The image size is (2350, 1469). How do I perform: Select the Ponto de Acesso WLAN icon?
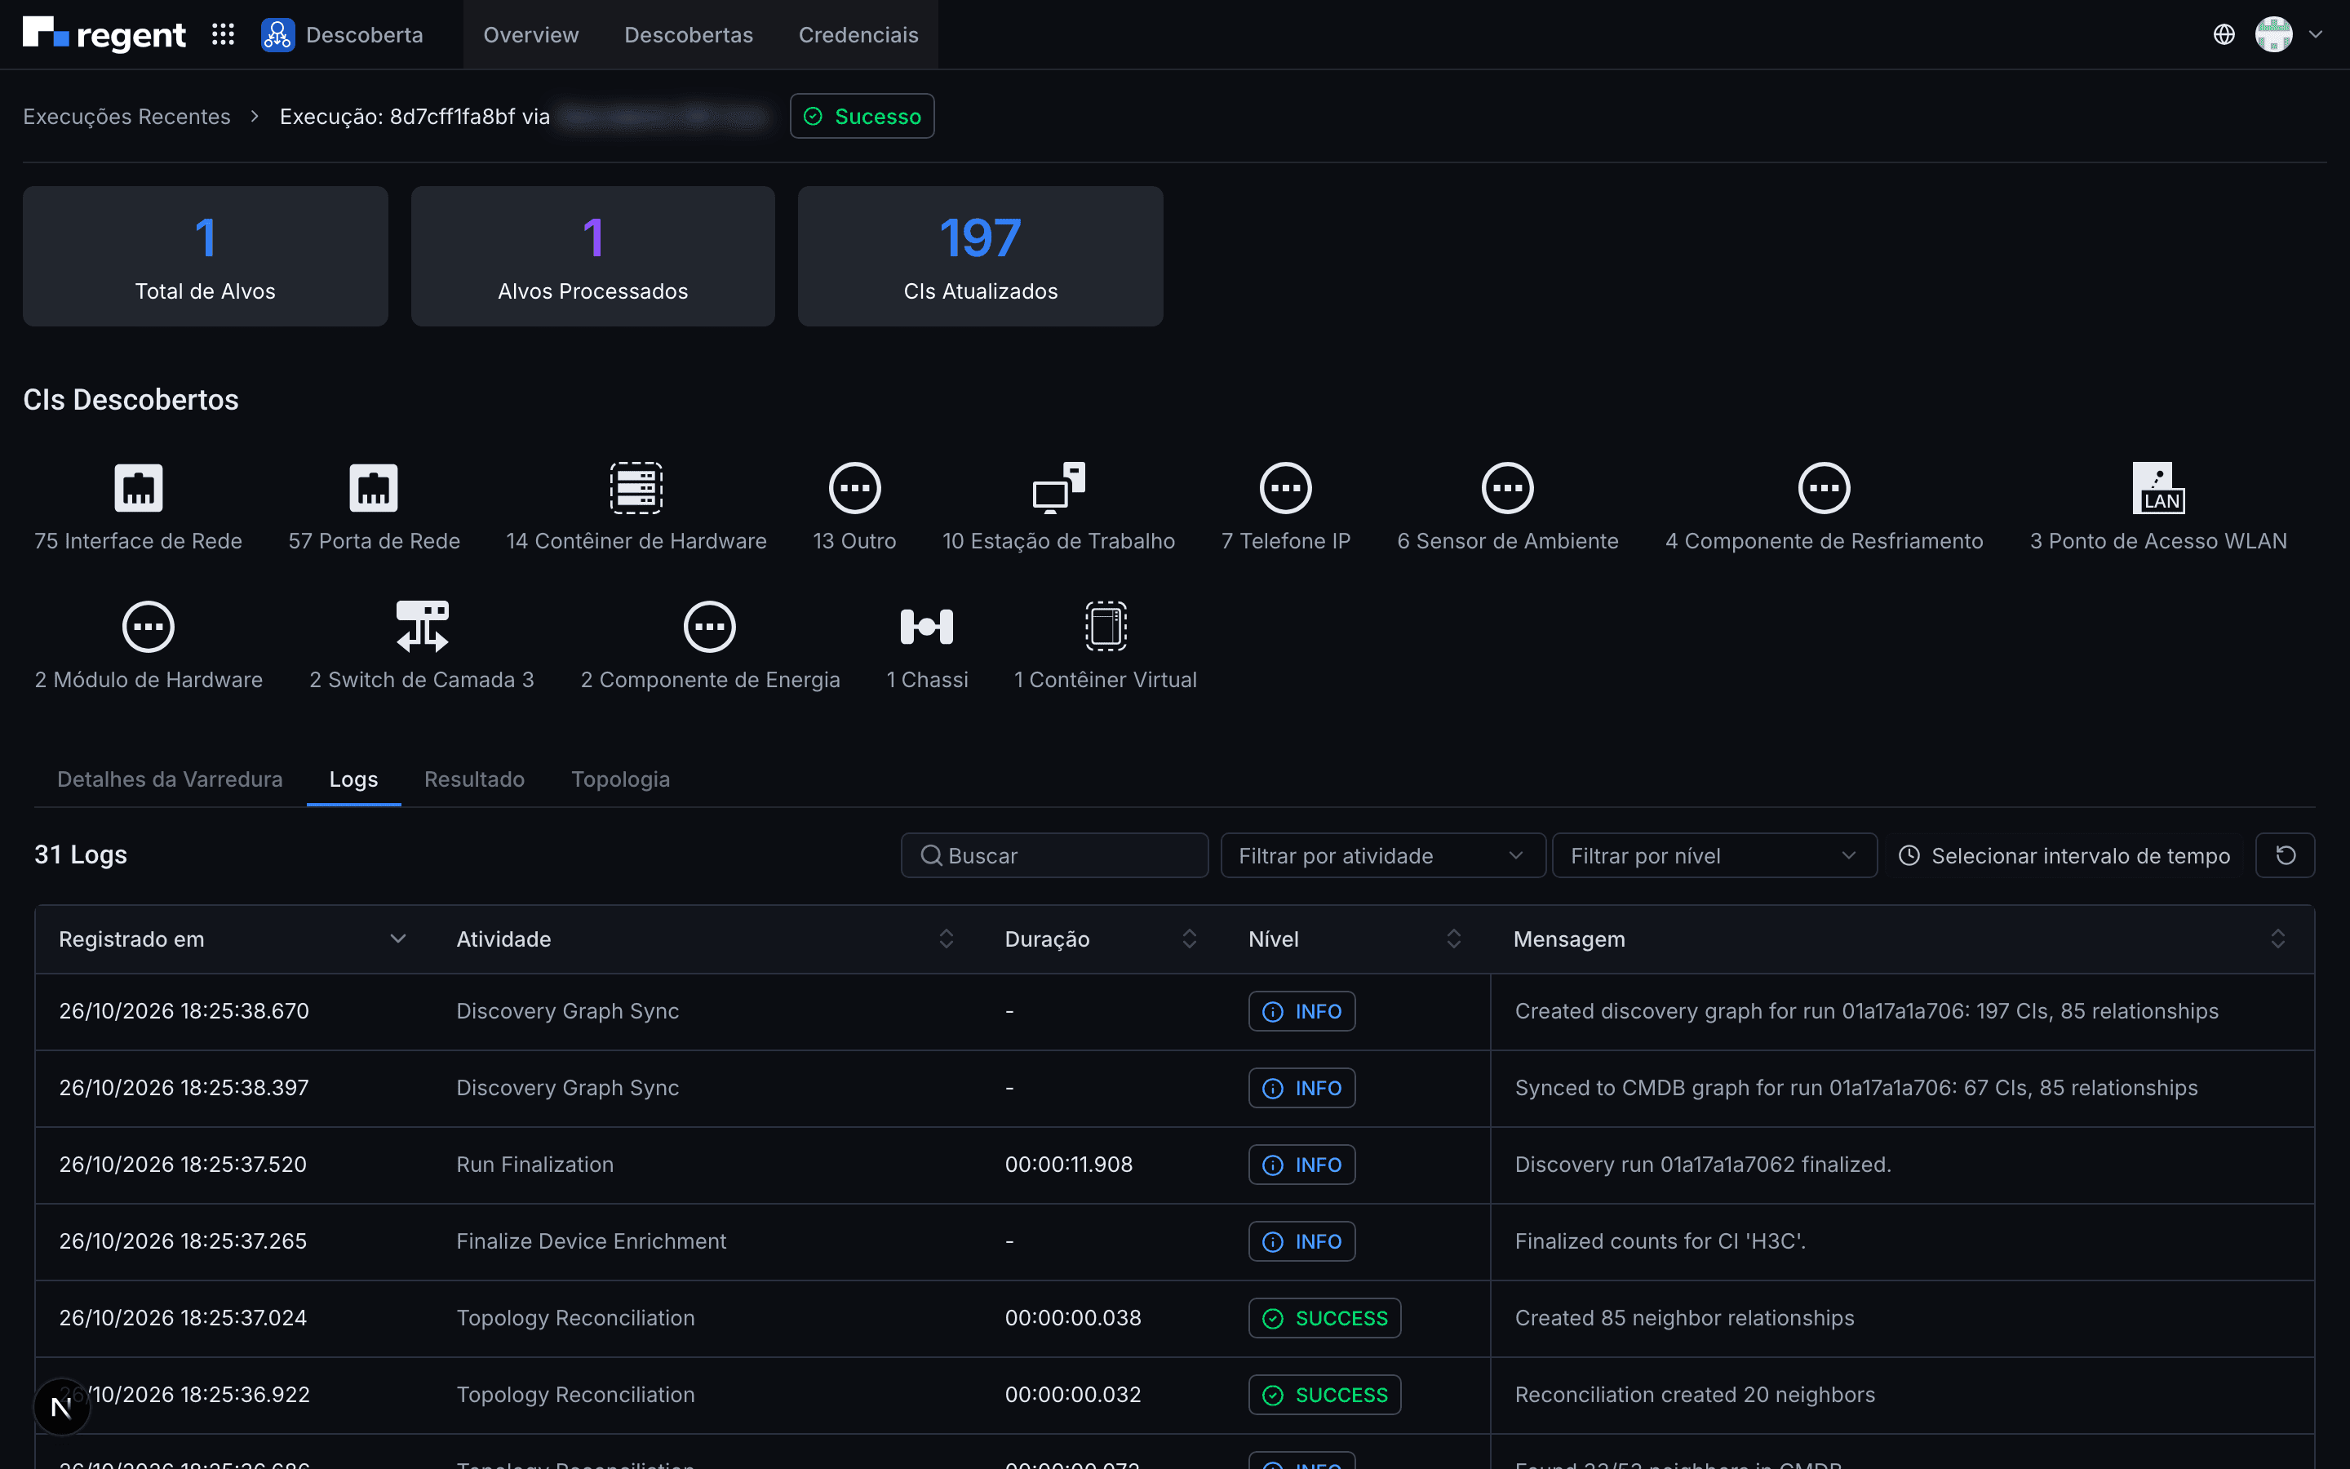pyautogui.click(x=2157, y=488)
